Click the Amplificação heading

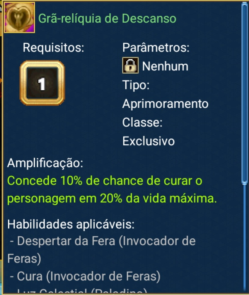pos(45,163)
